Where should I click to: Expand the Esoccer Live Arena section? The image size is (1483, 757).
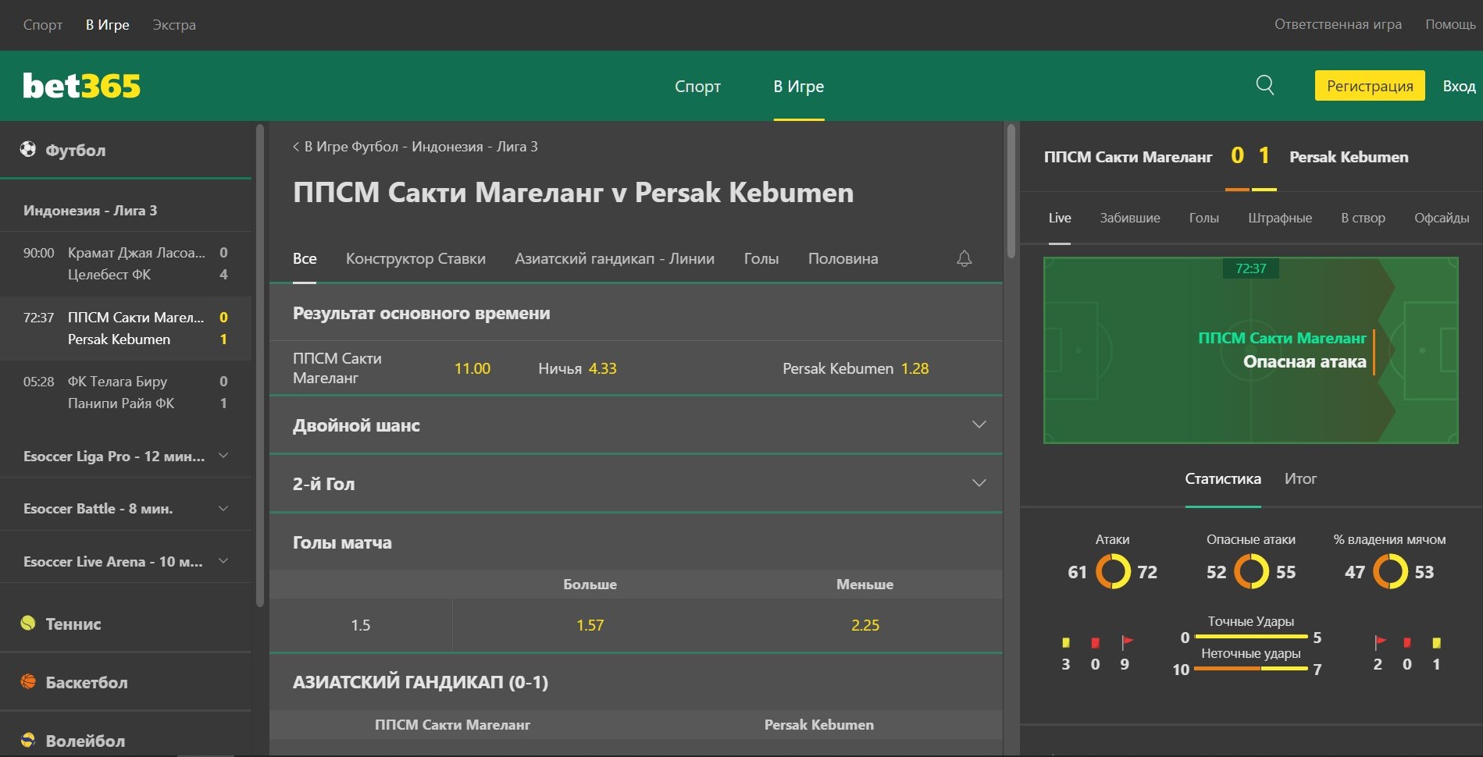[126, 561]
